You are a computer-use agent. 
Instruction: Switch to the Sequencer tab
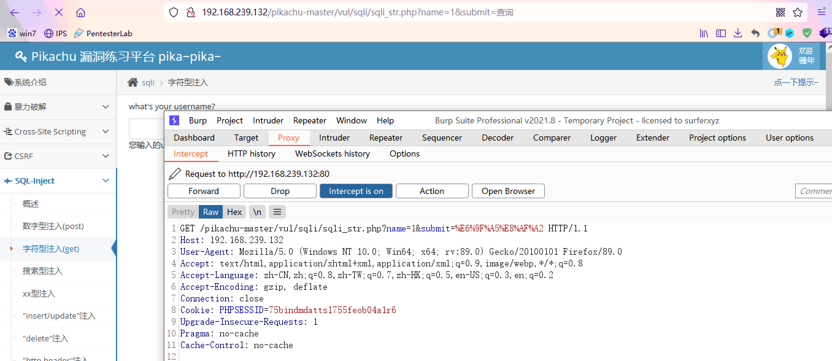[x=442, y=138]
